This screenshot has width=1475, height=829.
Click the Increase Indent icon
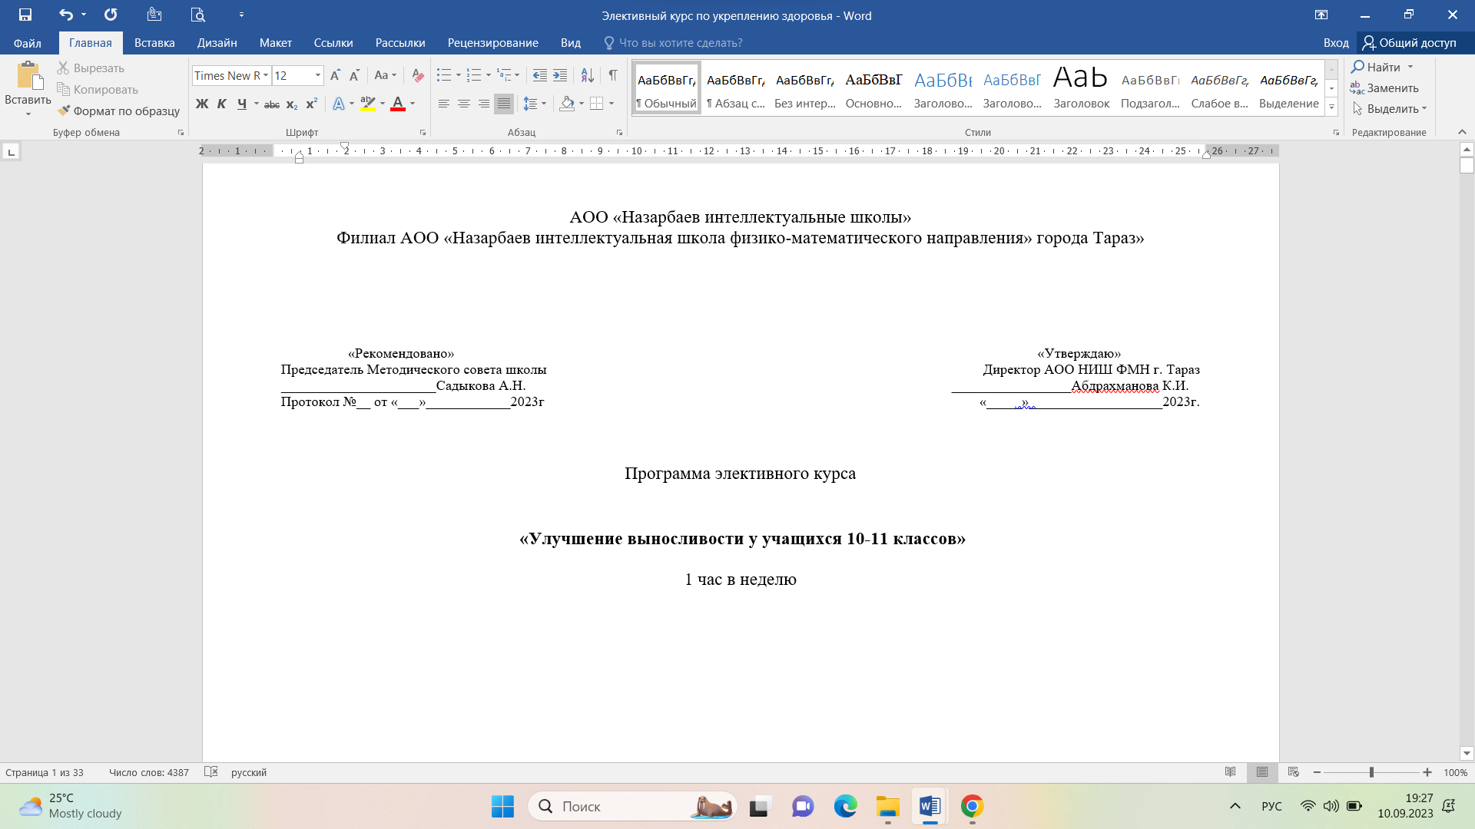[x=560, y=75]
